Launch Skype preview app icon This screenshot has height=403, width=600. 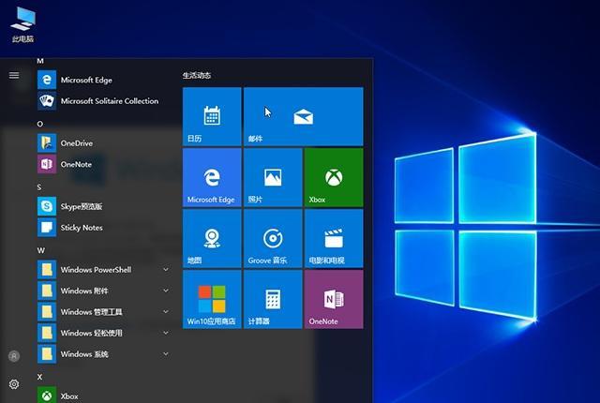click(47, 206)
